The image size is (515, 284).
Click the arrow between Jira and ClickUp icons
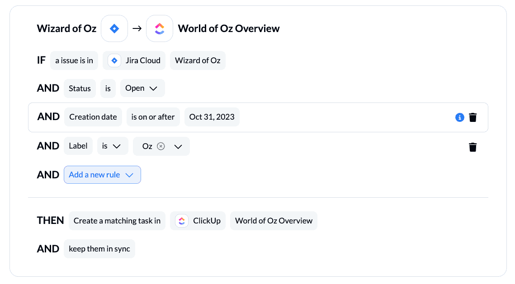point(137,28)
